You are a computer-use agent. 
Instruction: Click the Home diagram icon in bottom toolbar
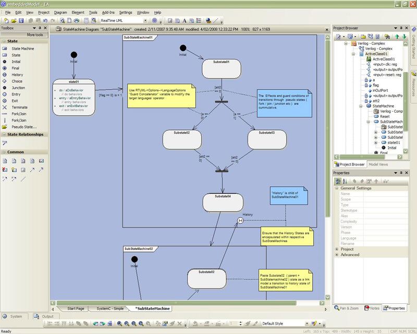click(109, 324)
